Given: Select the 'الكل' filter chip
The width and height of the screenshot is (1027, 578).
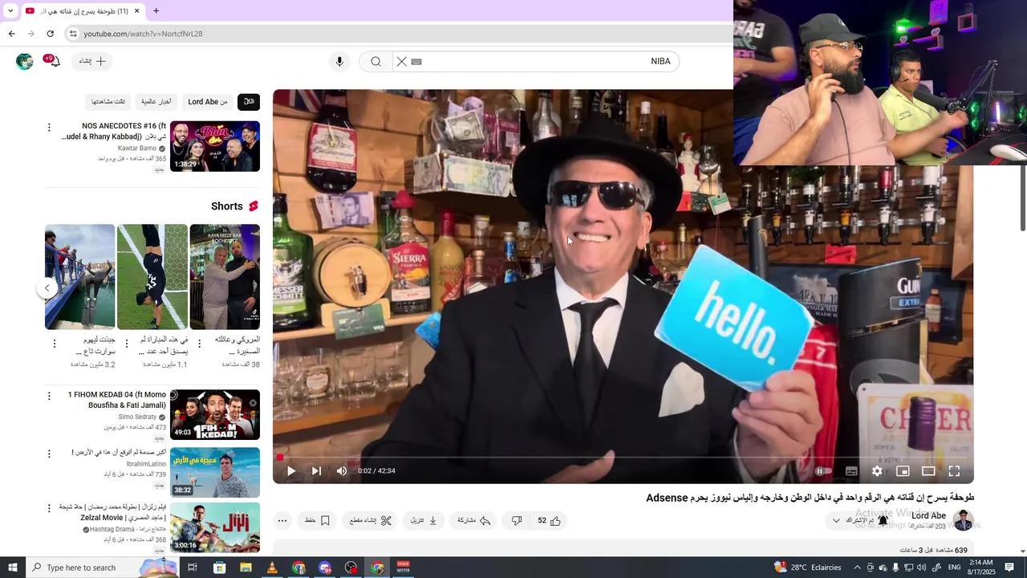Looking at the screenshot, I should coord(249,102).
